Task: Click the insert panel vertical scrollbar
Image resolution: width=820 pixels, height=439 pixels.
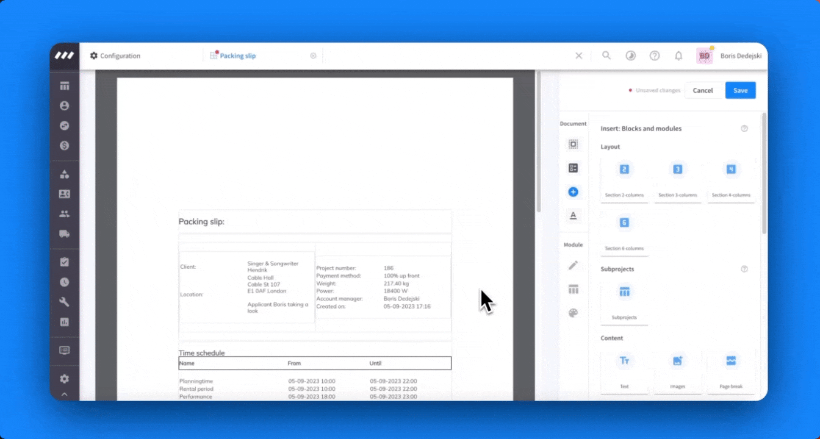Action: (x=764, y=173)
